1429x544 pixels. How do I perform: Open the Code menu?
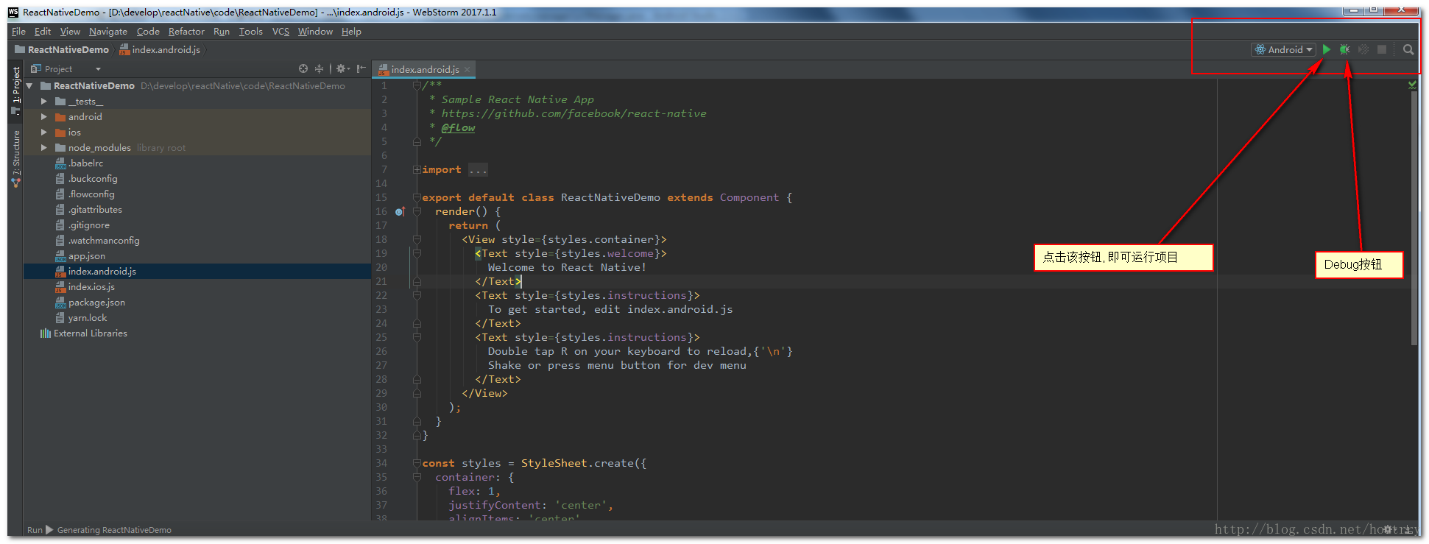pos(148,32)
